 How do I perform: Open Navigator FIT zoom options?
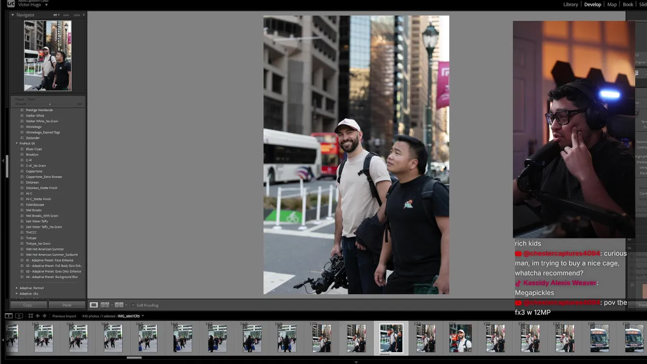click(x=56, y=15)
